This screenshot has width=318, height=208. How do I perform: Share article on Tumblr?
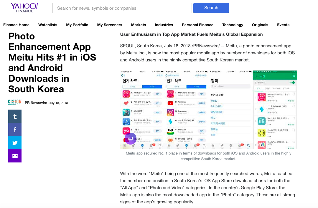coord(15,116)
